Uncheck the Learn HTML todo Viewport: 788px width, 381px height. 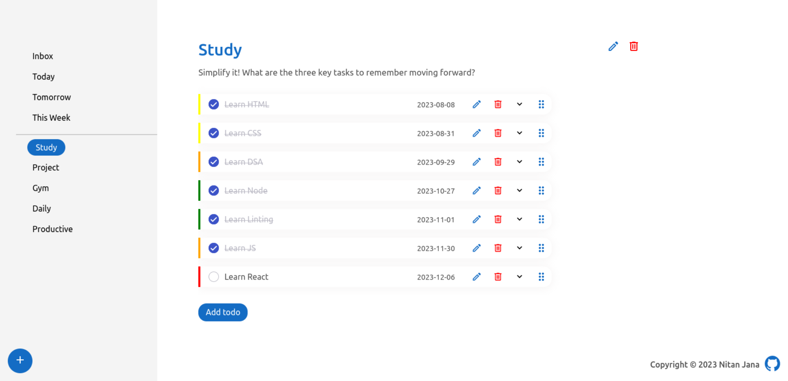[214, 104]
